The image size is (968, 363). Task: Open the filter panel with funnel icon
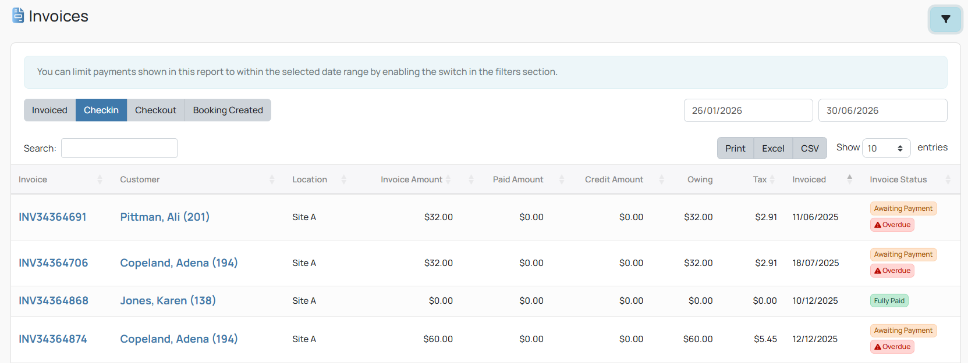pyautogui.click(x=945, y=19)
